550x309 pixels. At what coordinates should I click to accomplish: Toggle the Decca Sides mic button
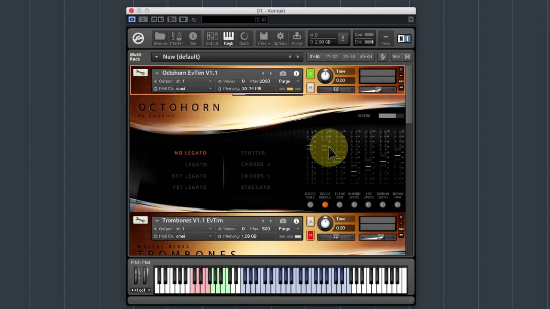[310, 205]
